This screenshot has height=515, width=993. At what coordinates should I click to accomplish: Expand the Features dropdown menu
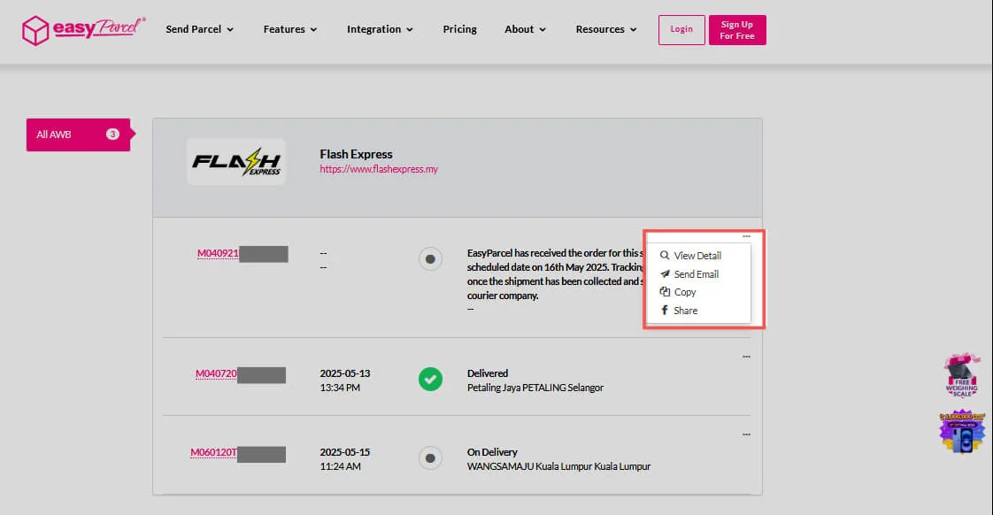tap(289, 29)
